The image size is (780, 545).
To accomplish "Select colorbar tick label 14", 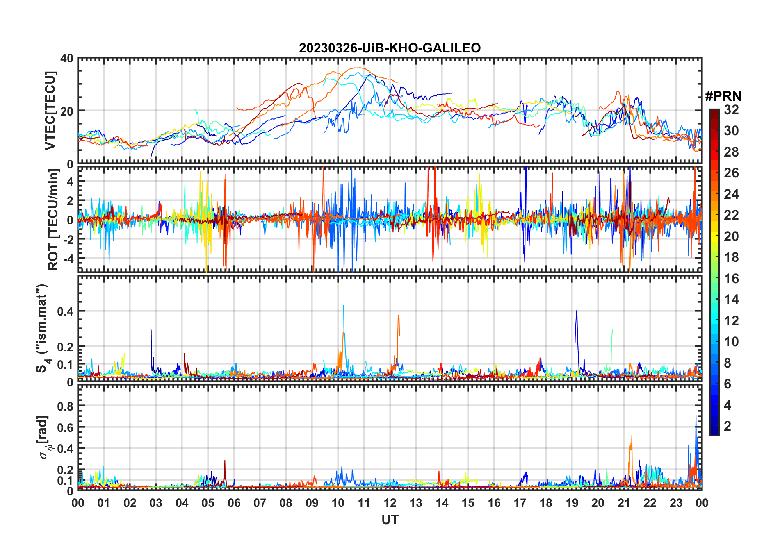I will (731, 299).
